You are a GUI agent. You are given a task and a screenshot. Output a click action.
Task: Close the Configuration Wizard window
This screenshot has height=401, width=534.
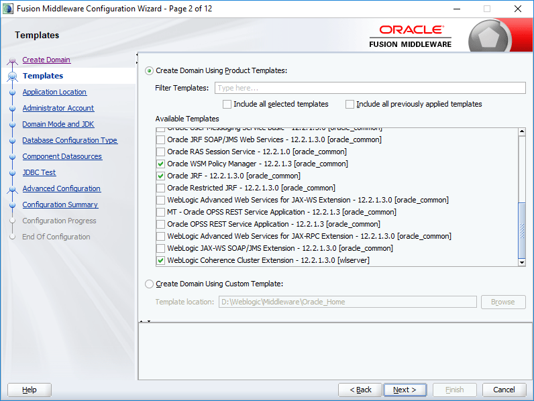pos(518,9)
